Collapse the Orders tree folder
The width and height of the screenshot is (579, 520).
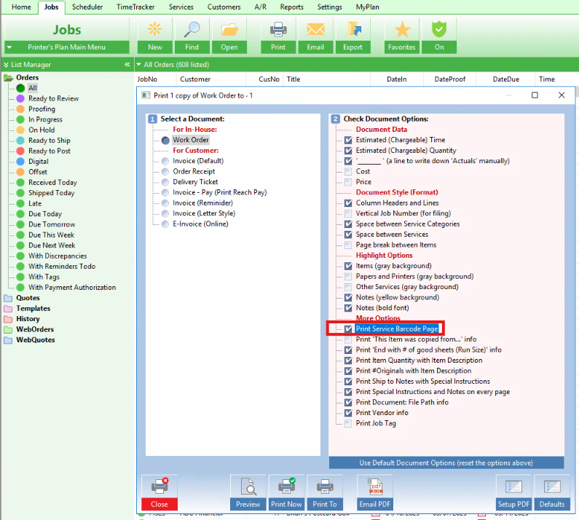click(9, 77)
